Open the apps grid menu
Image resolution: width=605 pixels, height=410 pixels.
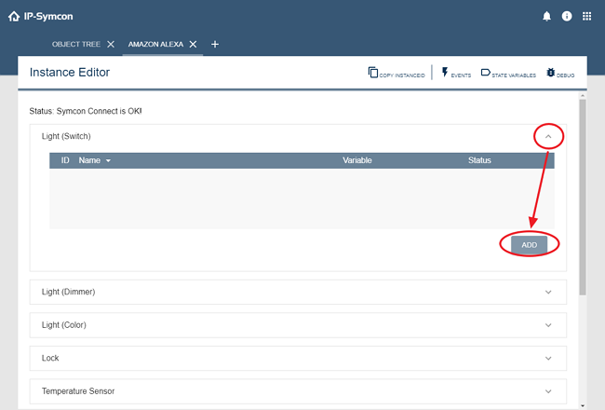pos(586,16)
